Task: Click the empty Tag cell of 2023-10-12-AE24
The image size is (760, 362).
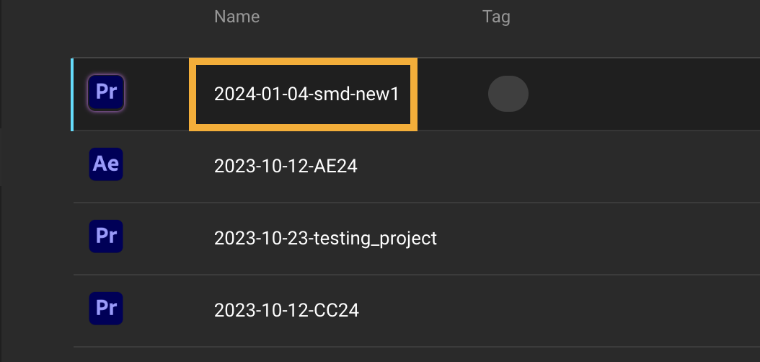Action: (508, 167)
